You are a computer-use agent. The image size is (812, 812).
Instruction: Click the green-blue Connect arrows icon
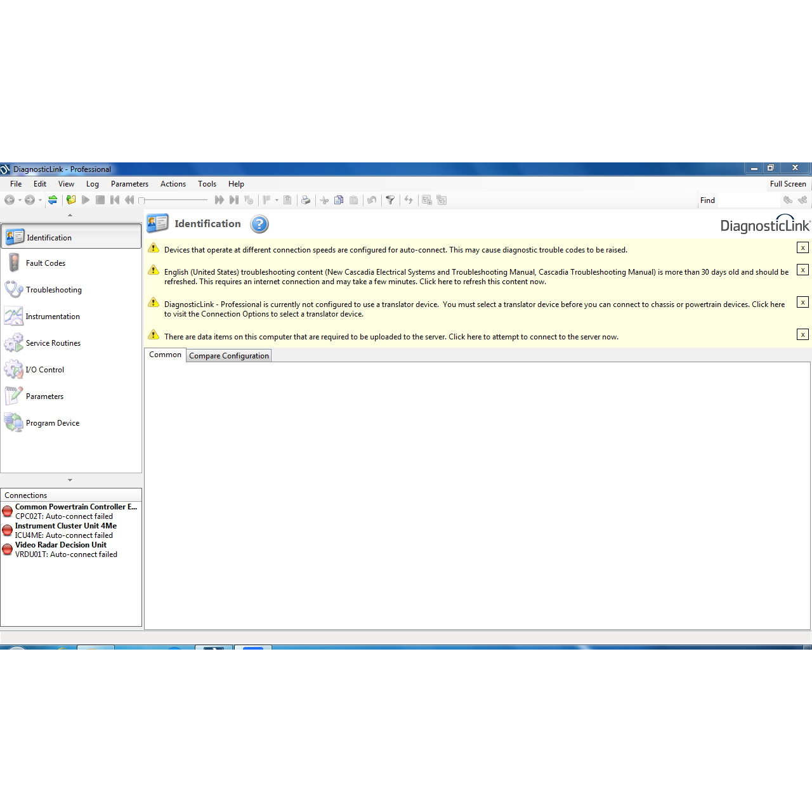(x=53, y=200)
